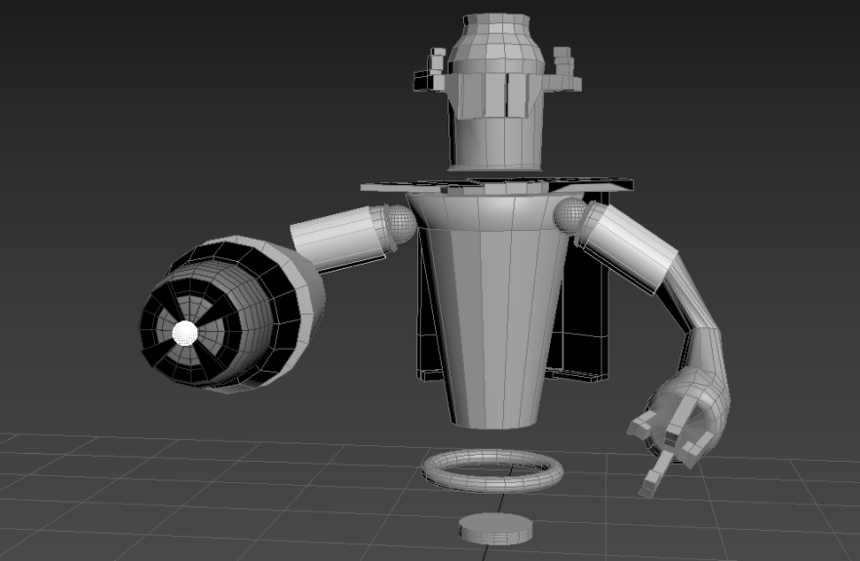Viewport: 860px width, 561px height.
Task: Select the claw finger pointing downward
Action: click(653, 475)
